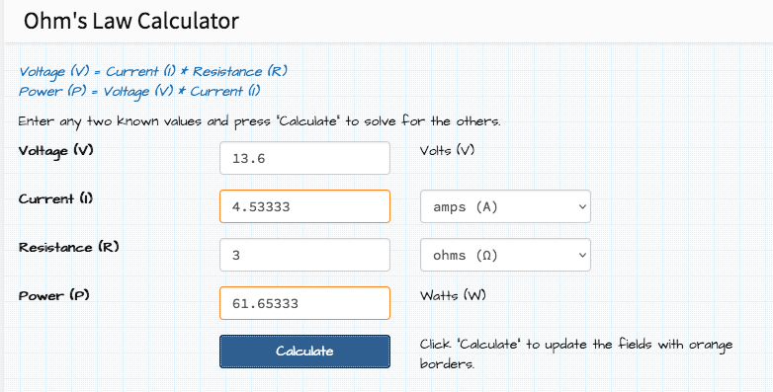Expand the current units via its chevron arrow
The image size is (773, 392).
click(x=582, y=206)
